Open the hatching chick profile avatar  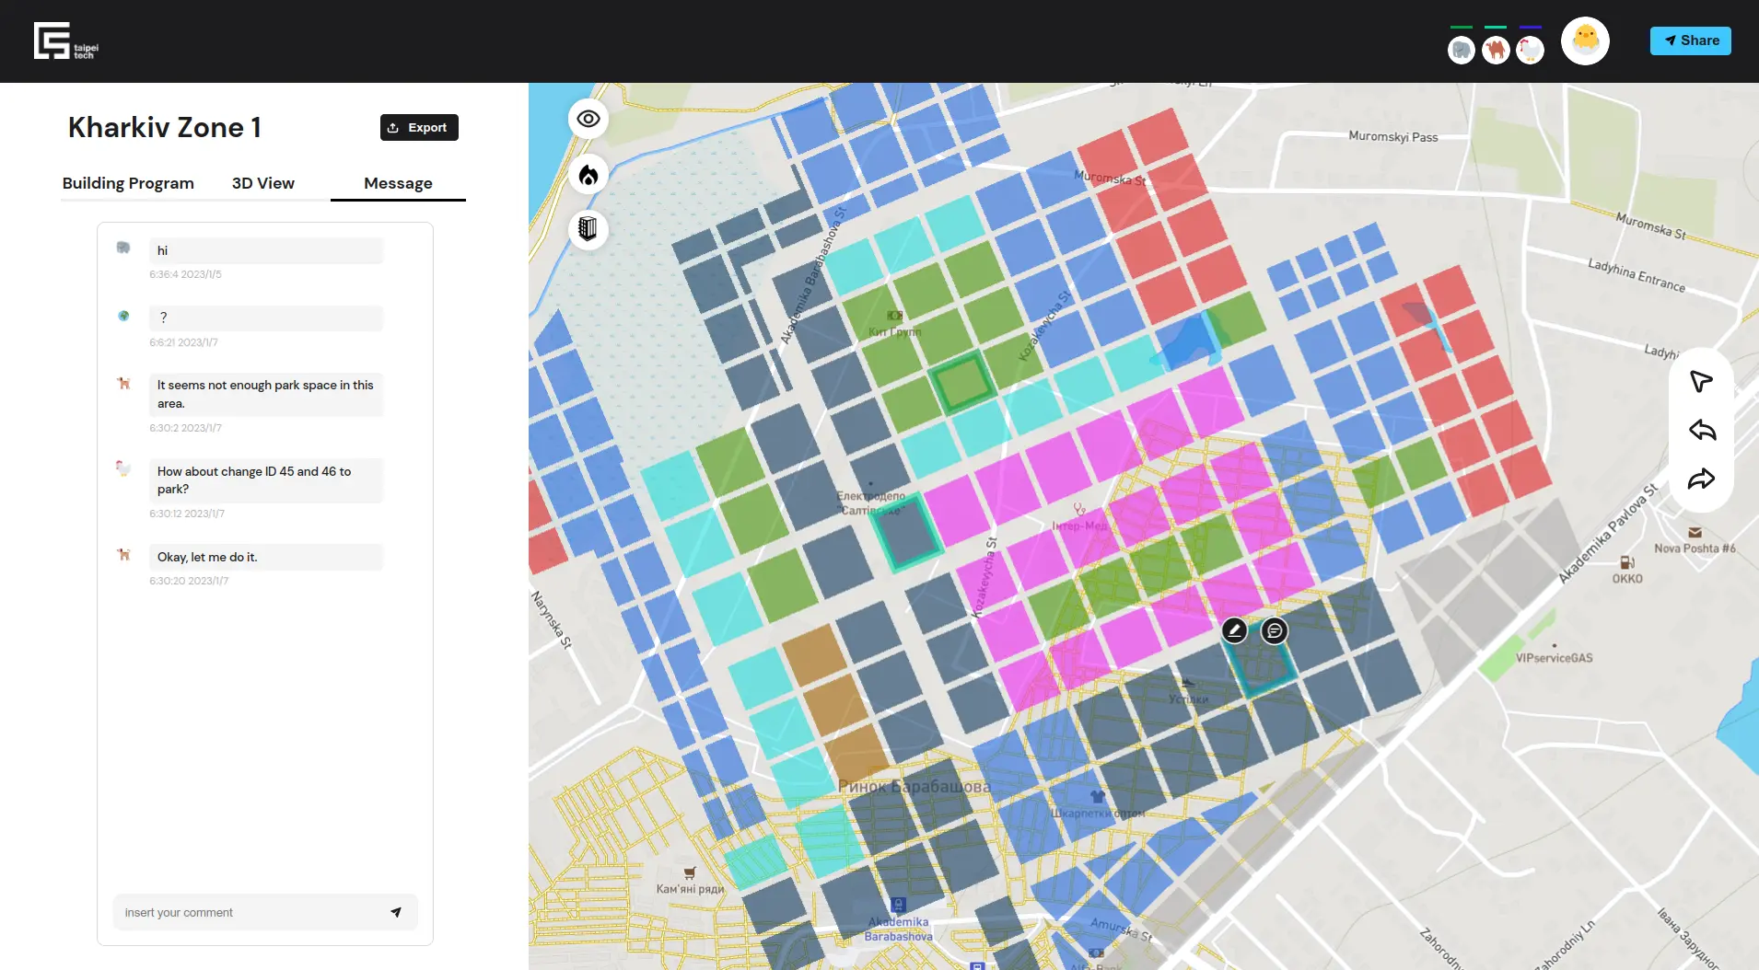pyautogui.click(x=1585, y=40)
